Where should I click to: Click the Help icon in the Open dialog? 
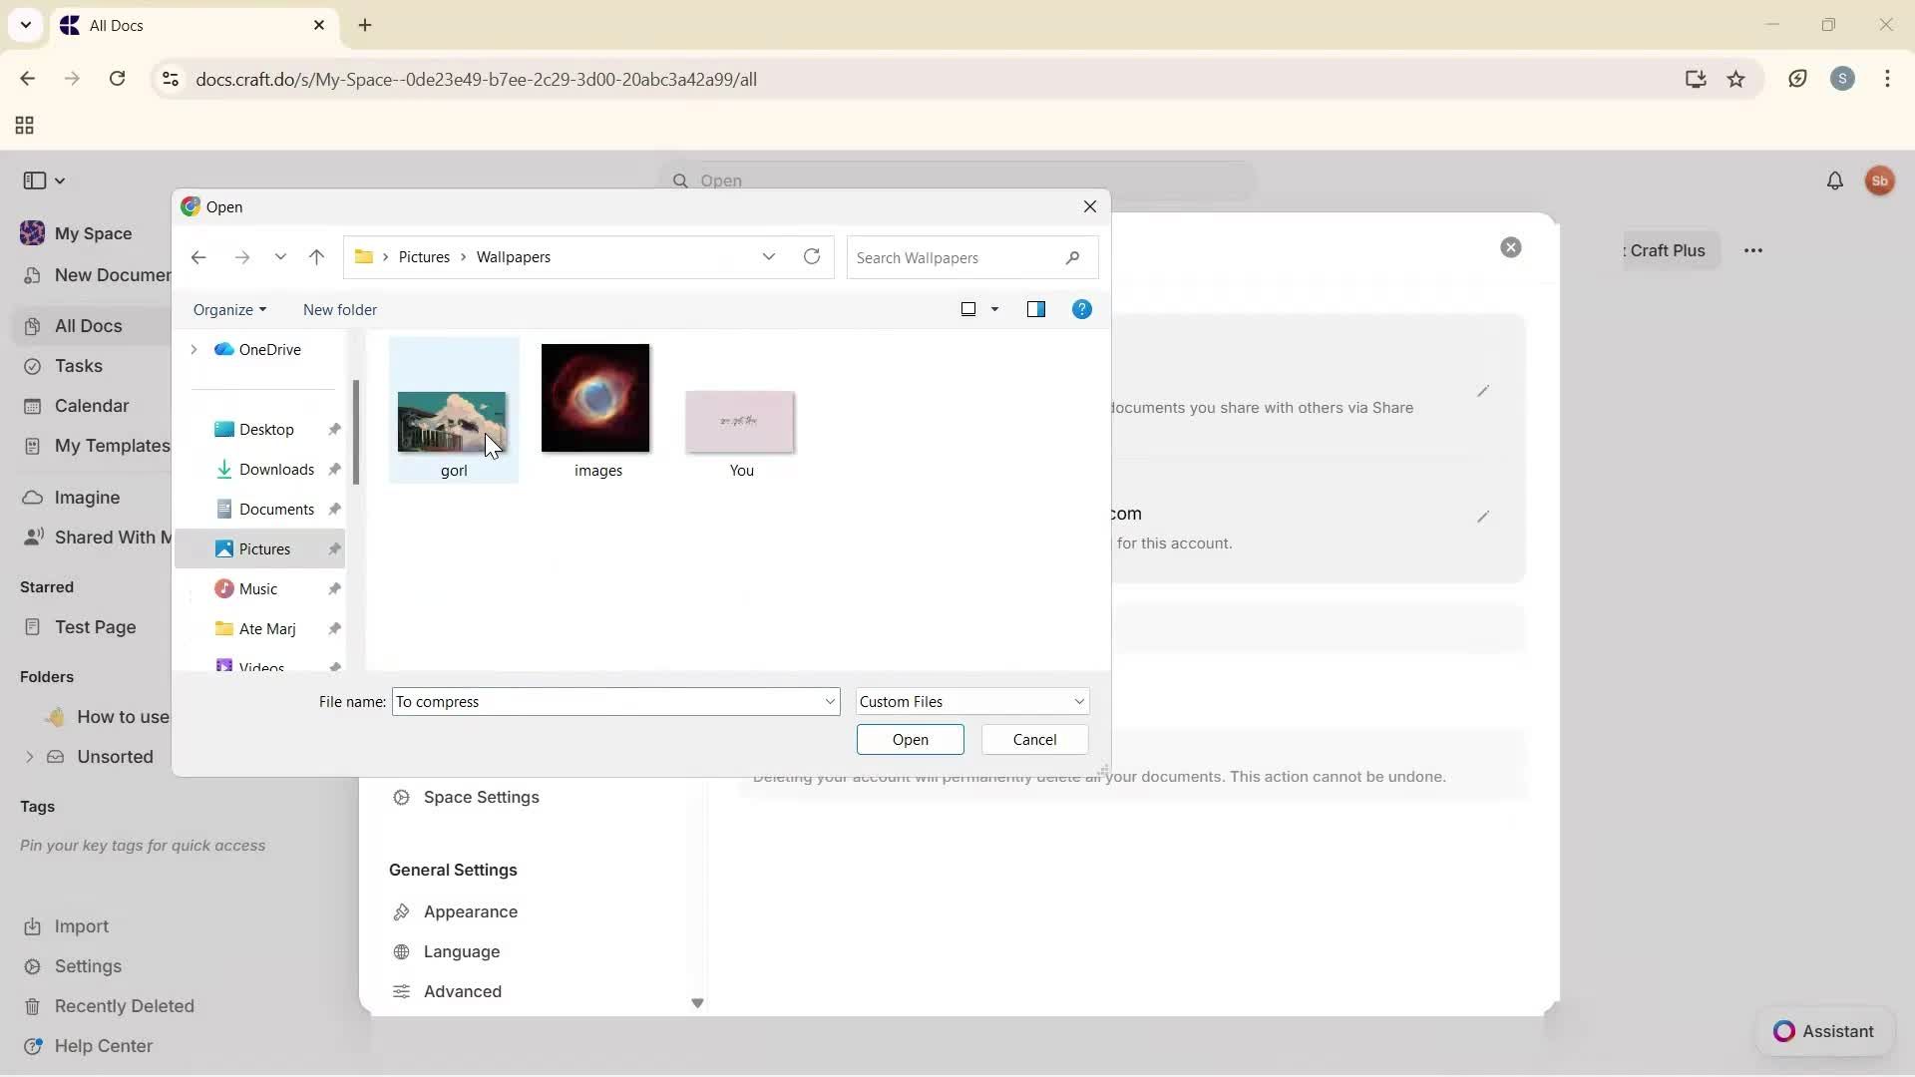(1082, 309)
